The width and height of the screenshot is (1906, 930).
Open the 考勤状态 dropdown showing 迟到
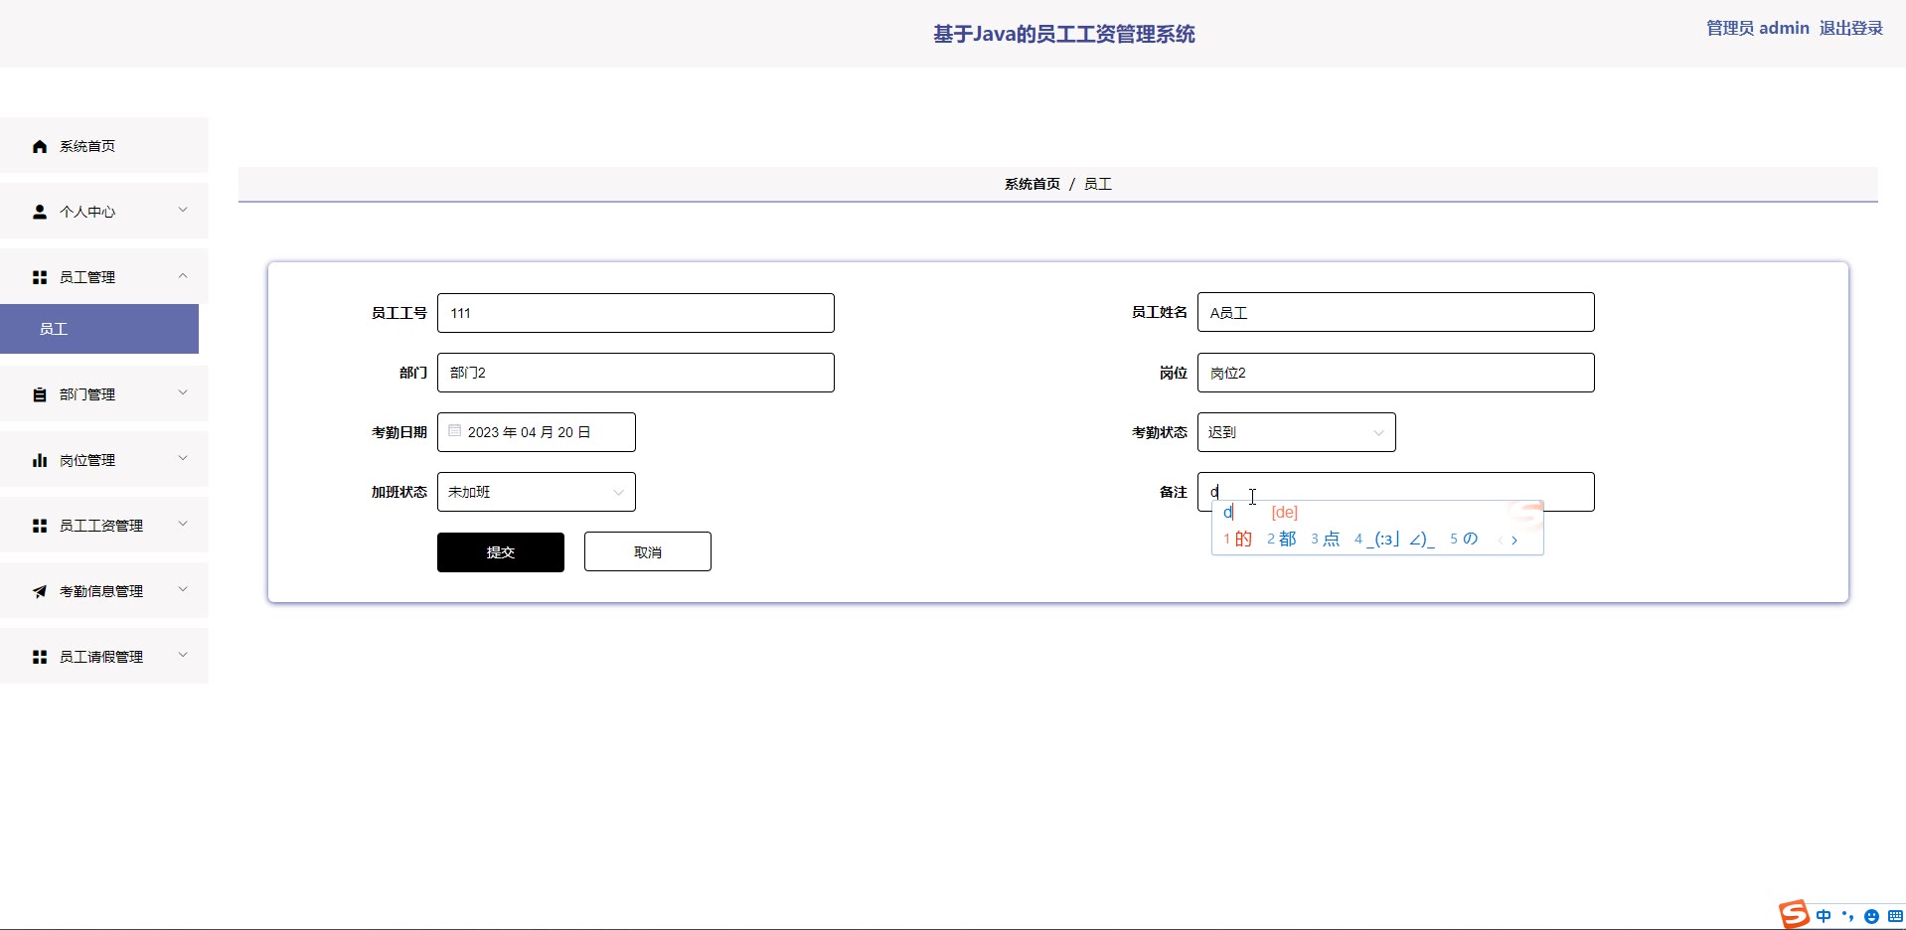tap(1296, 432)
